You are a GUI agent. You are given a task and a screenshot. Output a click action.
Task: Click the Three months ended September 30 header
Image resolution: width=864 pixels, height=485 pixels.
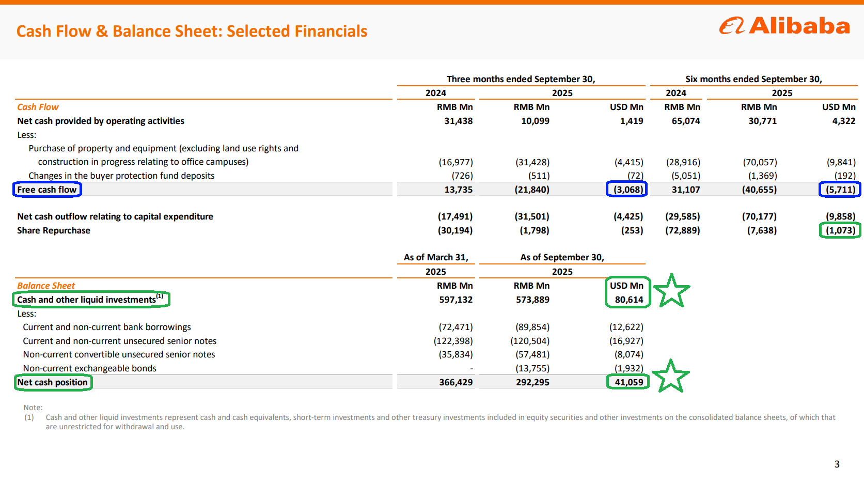(521, 79)
